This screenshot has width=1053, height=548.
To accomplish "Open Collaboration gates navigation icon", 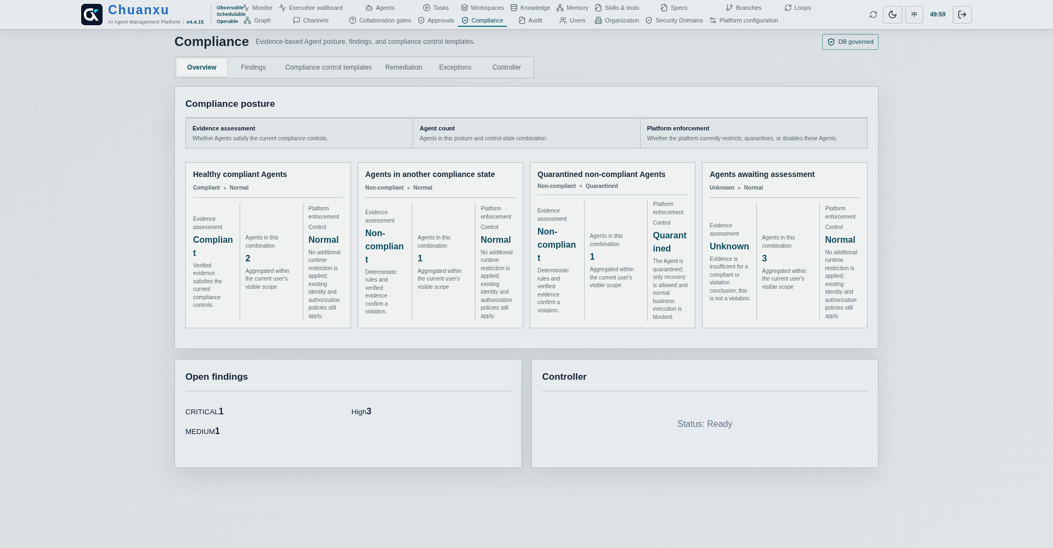I will click(353, 20).
